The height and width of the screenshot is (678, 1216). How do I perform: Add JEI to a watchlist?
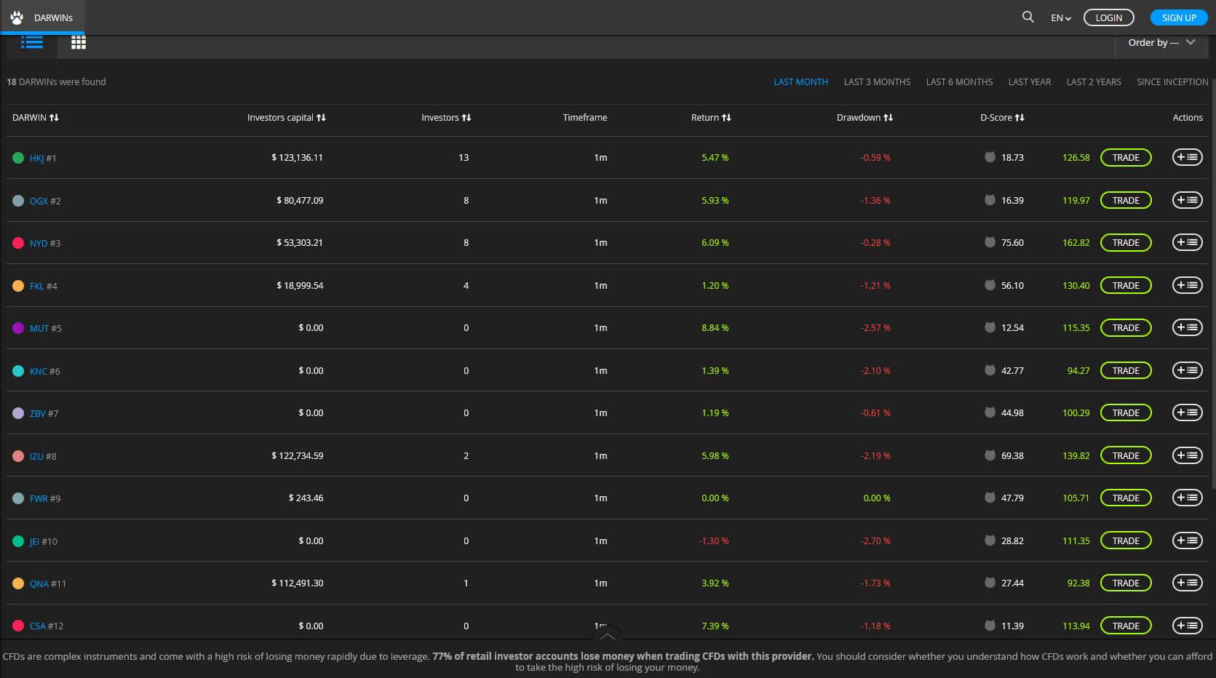(x=1187, y=541)
